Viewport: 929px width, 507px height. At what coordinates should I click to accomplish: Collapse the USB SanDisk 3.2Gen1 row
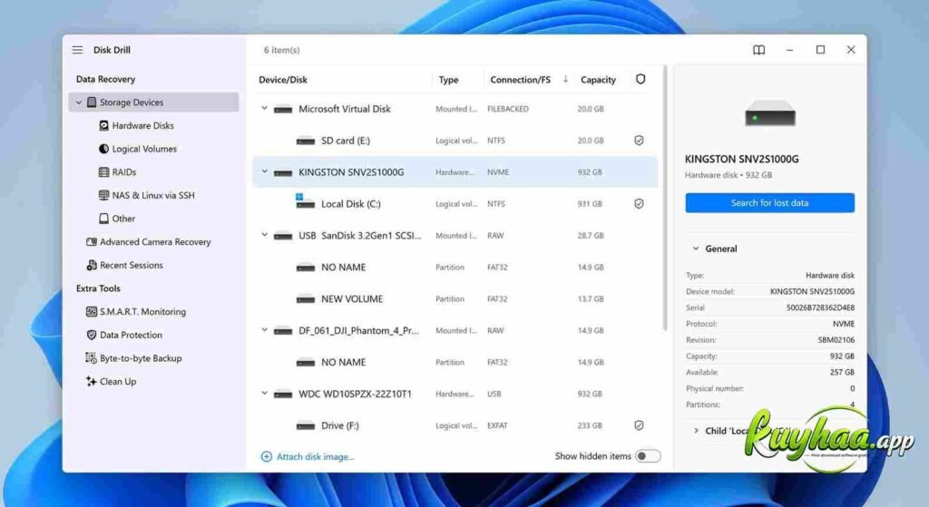pos(264,235)
